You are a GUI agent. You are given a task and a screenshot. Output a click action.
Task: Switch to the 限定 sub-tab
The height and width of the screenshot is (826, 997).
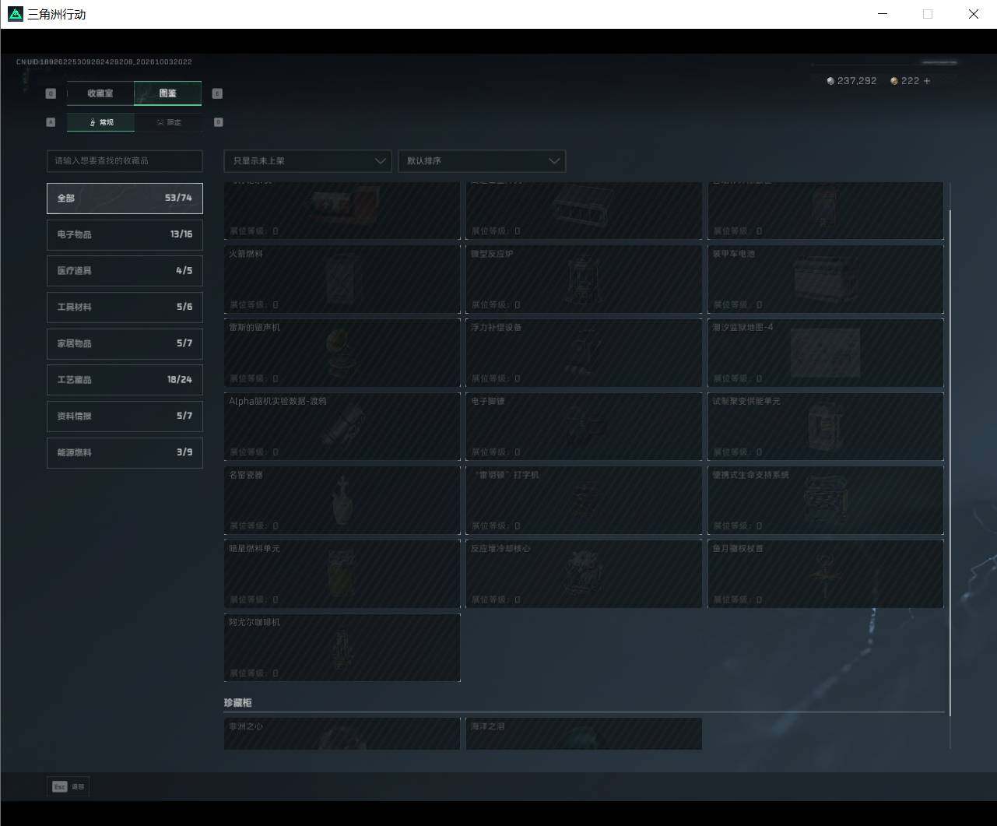(x=168, y=122)
